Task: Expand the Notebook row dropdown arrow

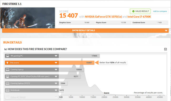Action: [x=56, y=90]
